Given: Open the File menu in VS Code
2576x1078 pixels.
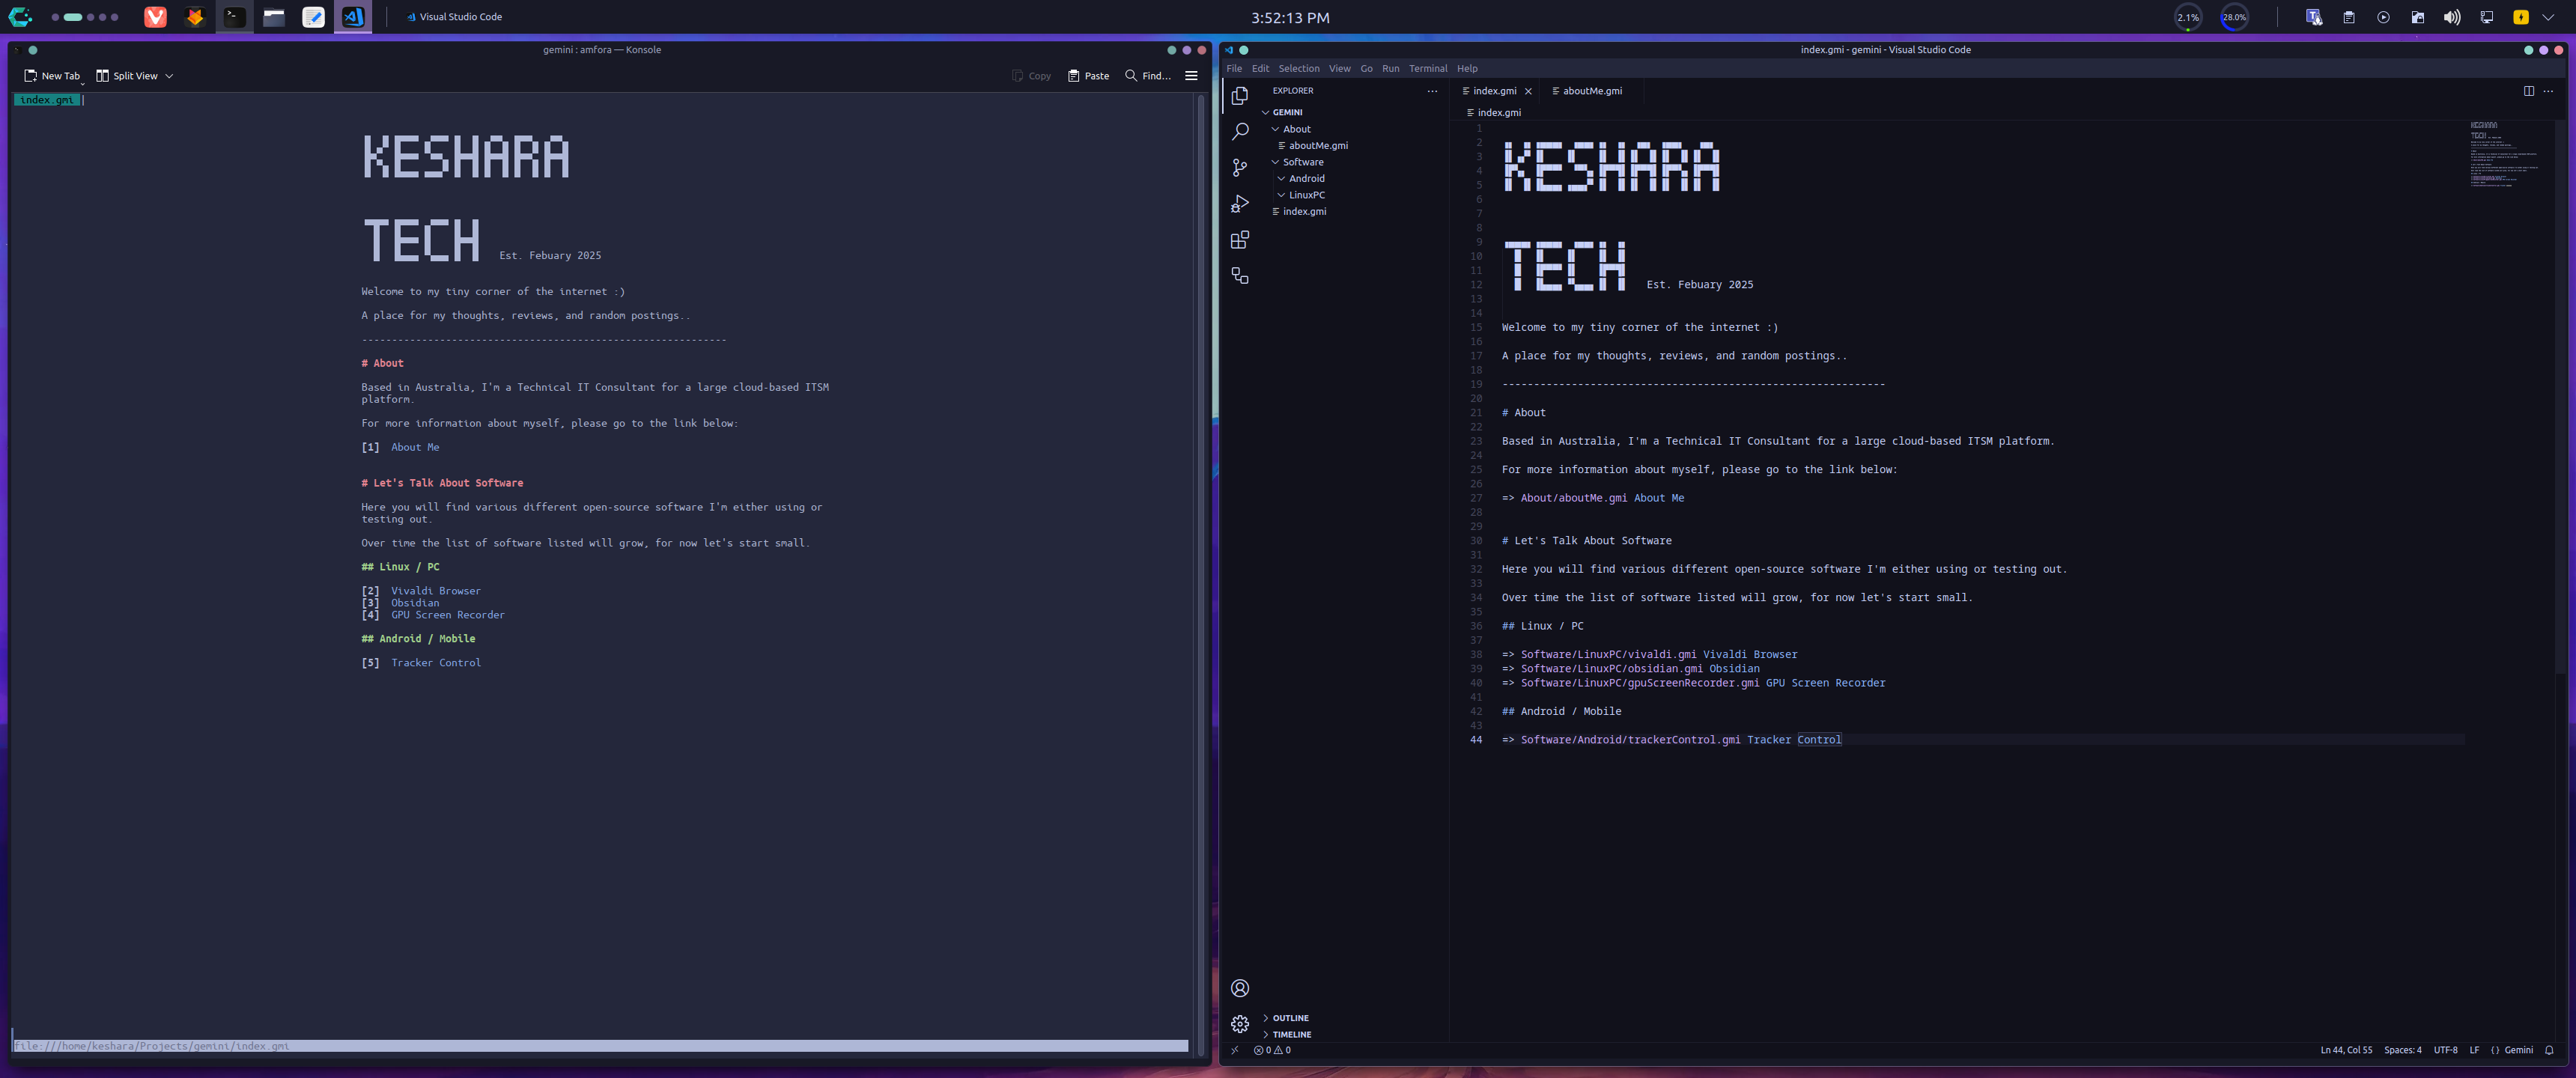Looking at the screenshot, I should click(1234, 69).
